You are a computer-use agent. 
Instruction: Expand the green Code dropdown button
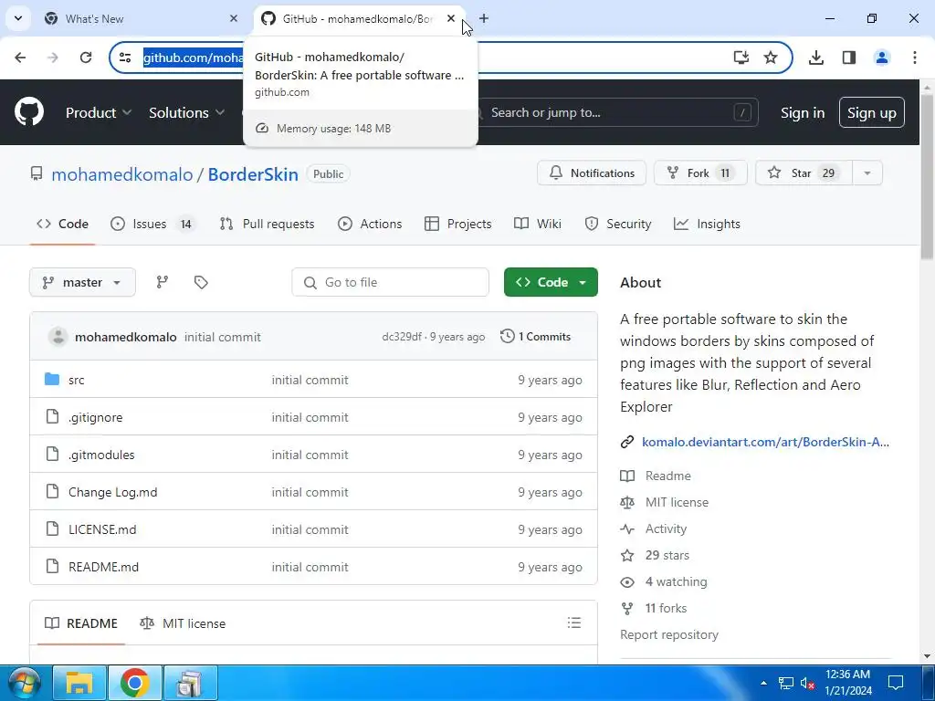(551, 282)
